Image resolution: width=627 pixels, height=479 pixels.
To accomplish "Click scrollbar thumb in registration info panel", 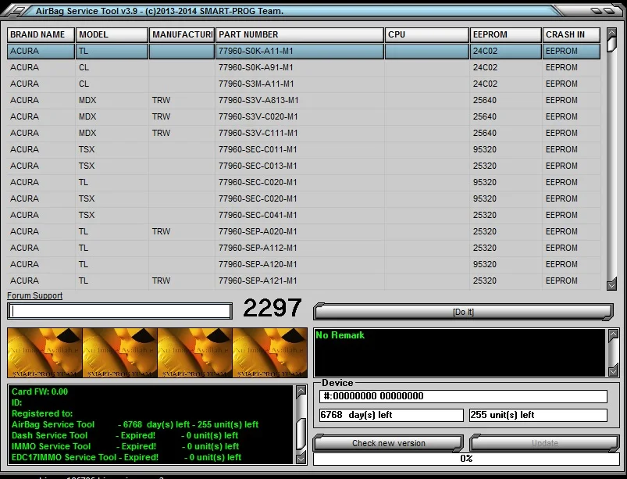I will [x=301, y=434].
